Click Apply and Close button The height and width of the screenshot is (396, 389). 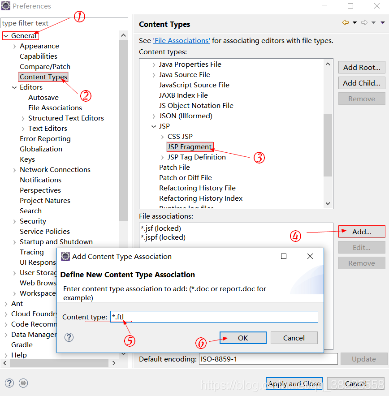(x=294, y=383)
